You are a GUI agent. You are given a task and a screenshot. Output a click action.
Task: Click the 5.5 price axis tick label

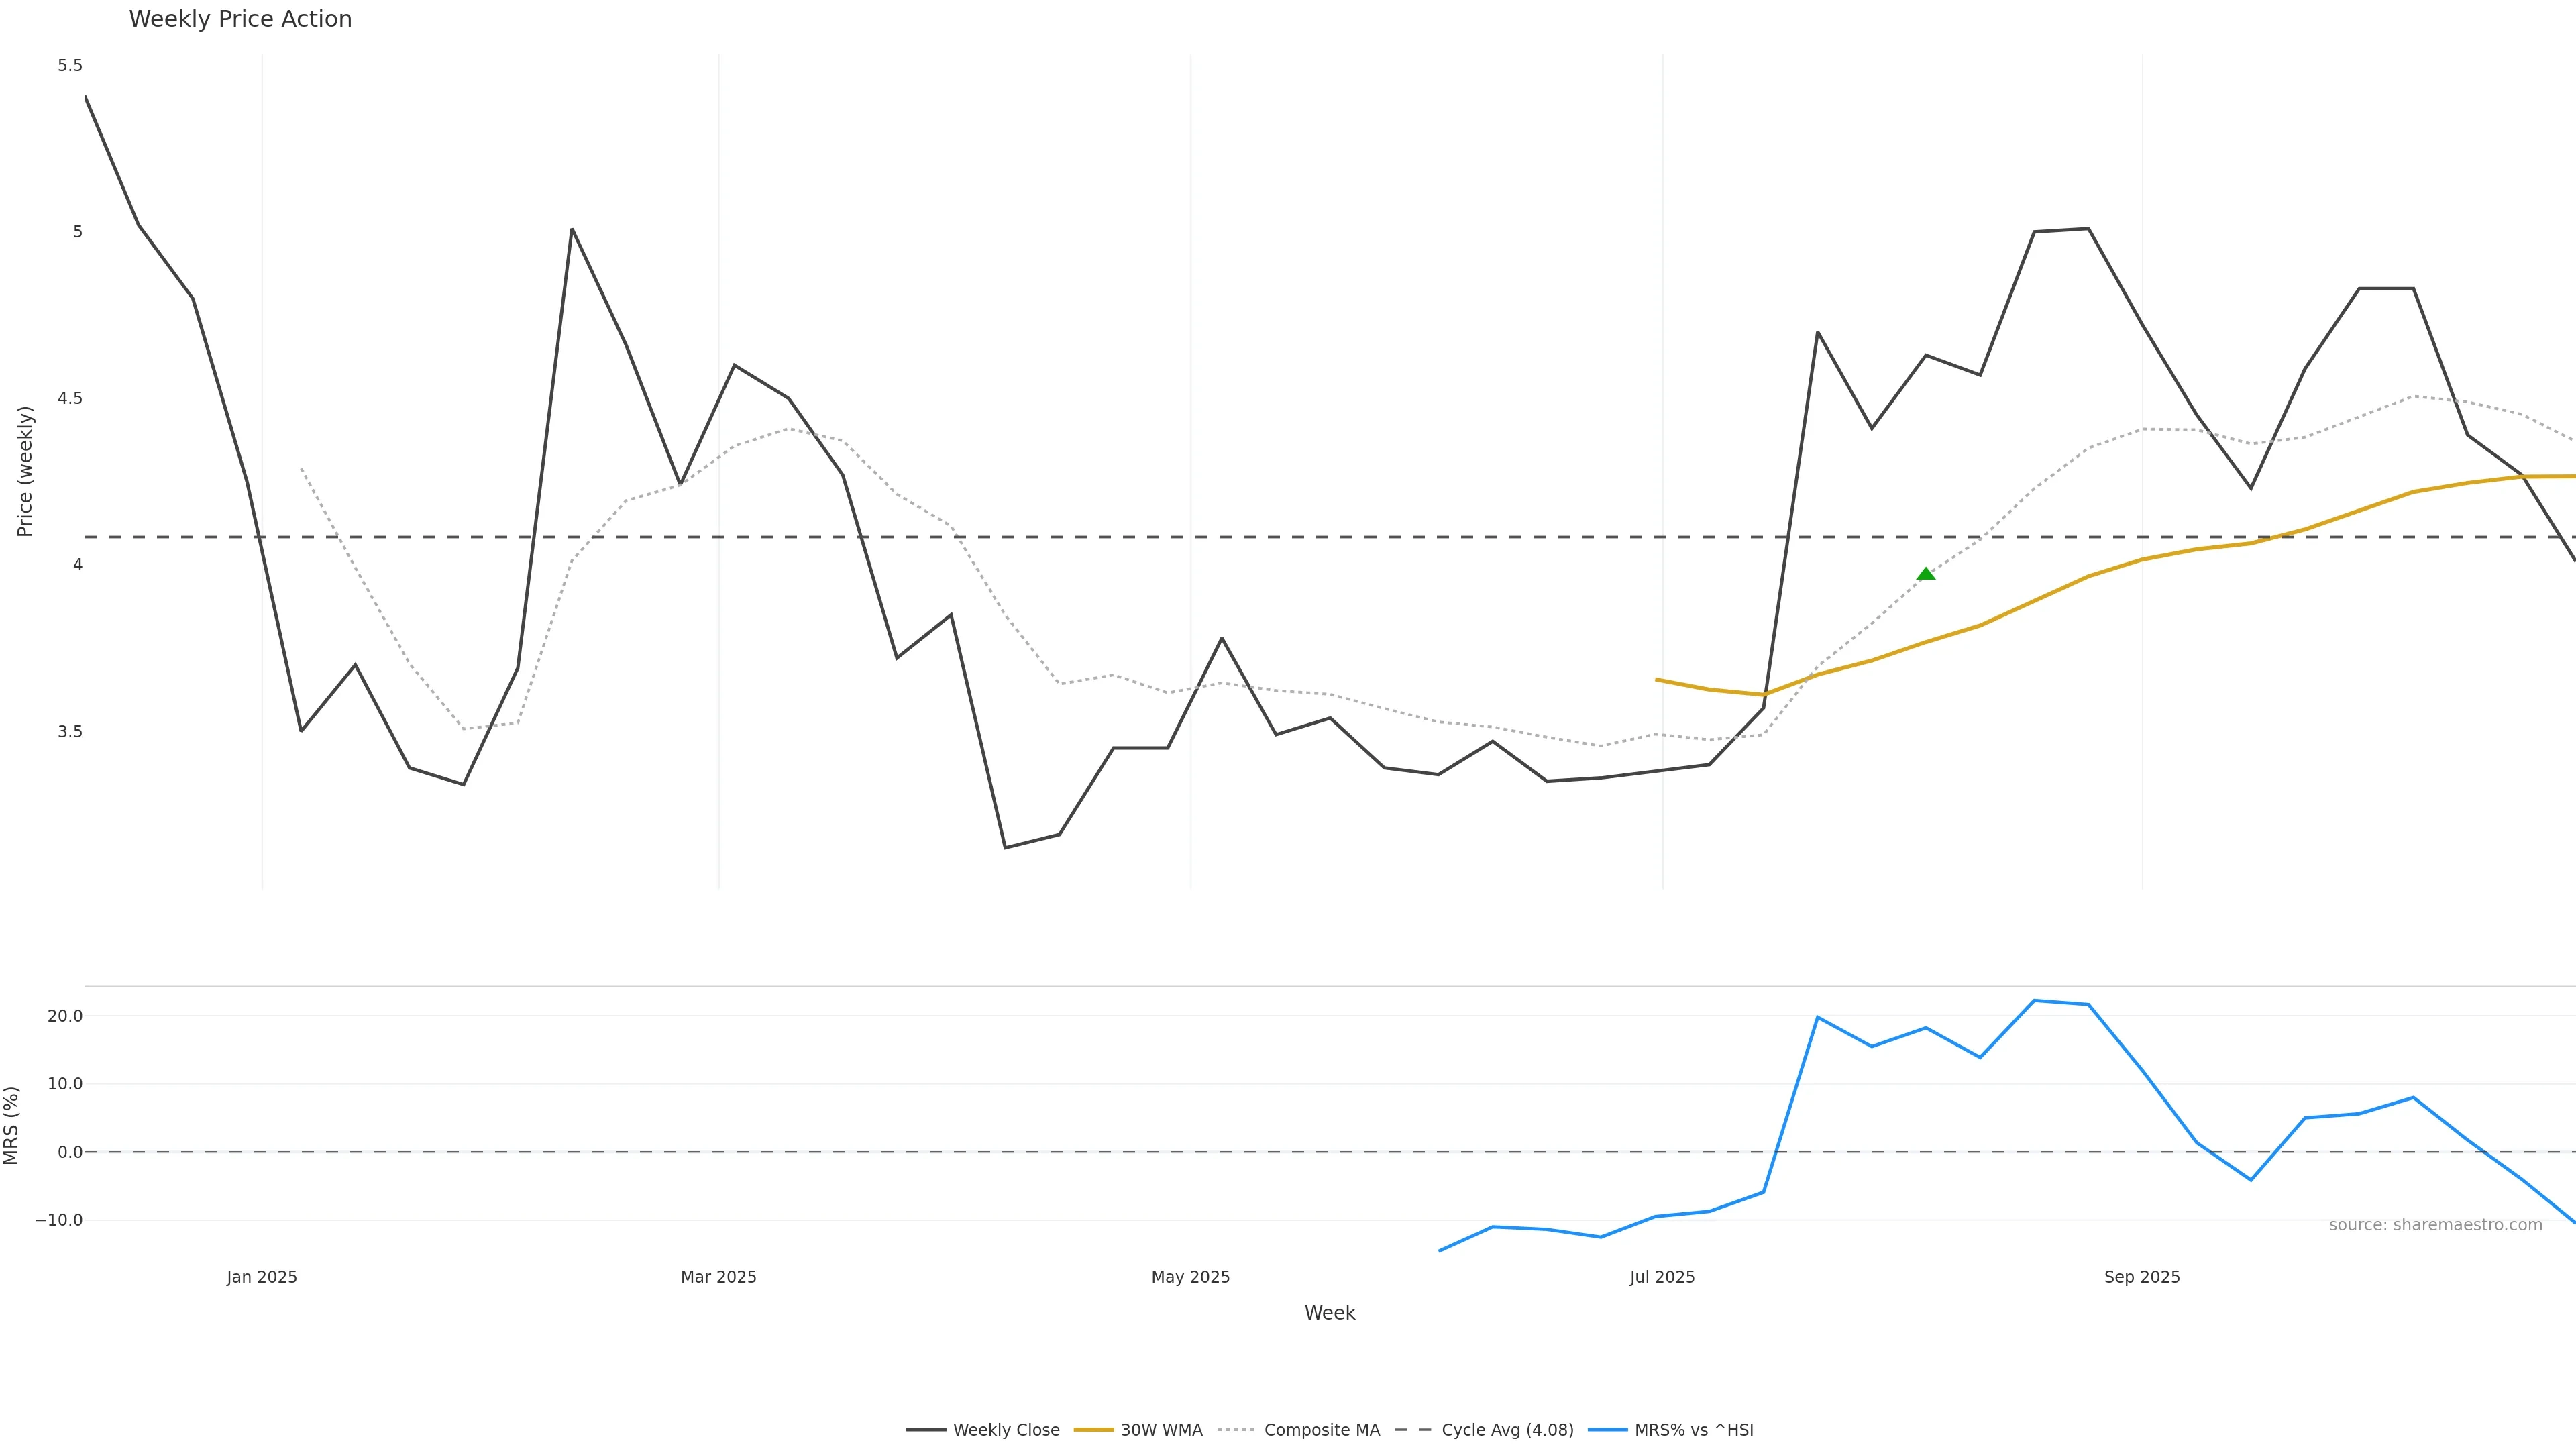point(70,66)
